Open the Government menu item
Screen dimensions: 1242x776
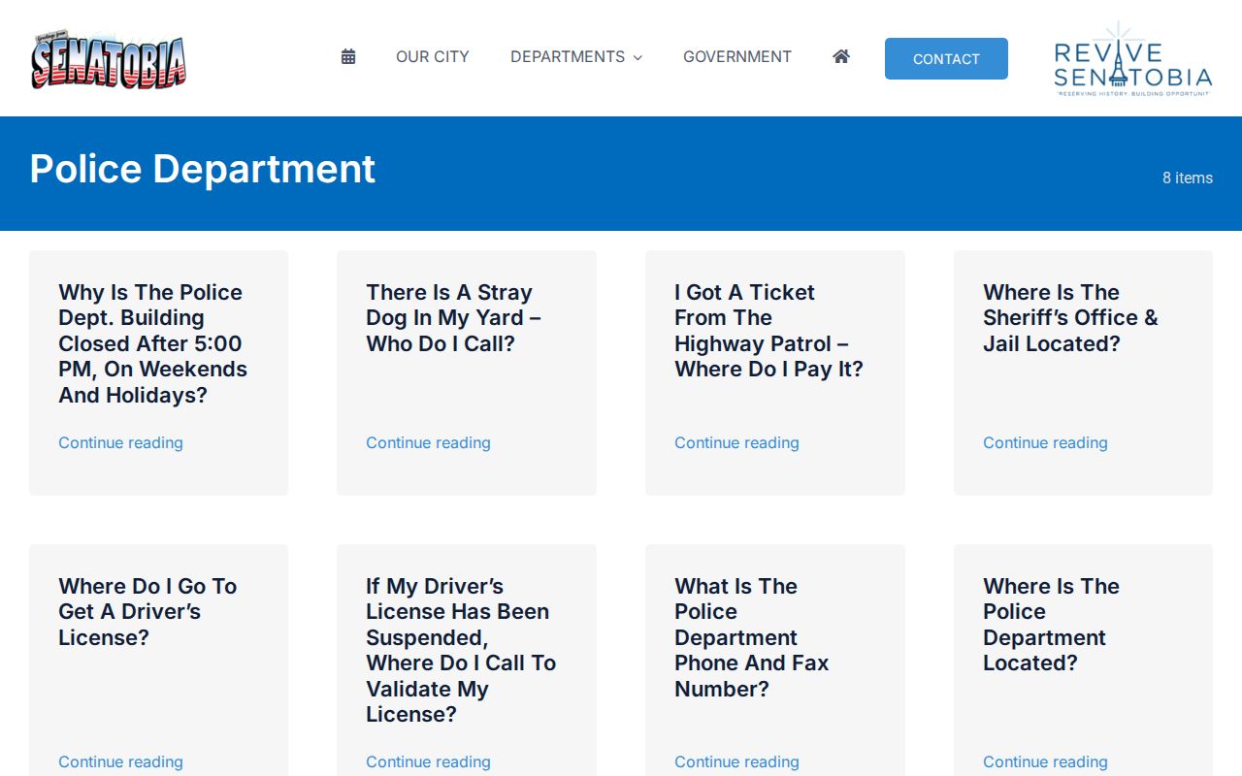(737, 57)
